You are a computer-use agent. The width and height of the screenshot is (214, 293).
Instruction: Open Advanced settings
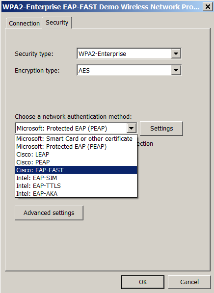(x=49, y=213)
